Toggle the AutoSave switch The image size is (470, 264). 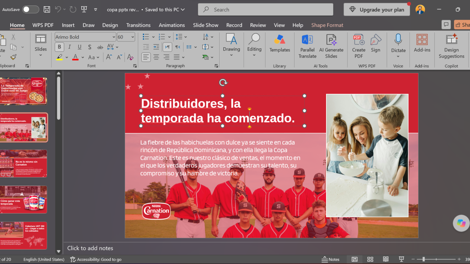tap(30, 10)
